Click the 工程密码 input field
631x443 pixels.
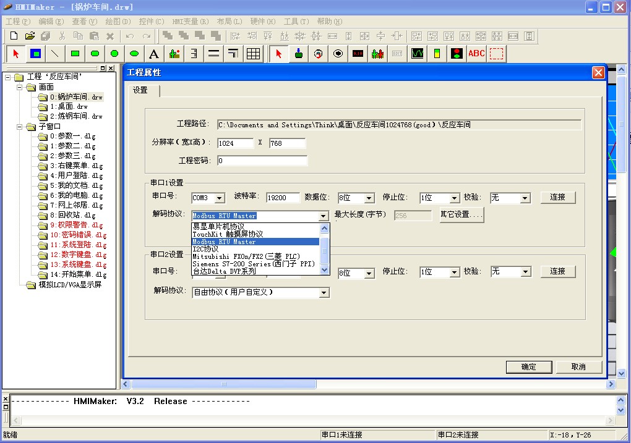pos(262,161)
